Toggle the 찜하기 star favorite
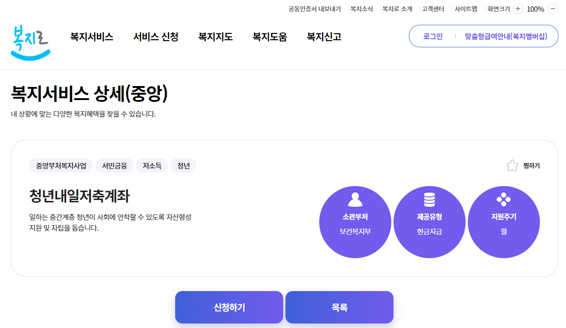 coord(512,165)
